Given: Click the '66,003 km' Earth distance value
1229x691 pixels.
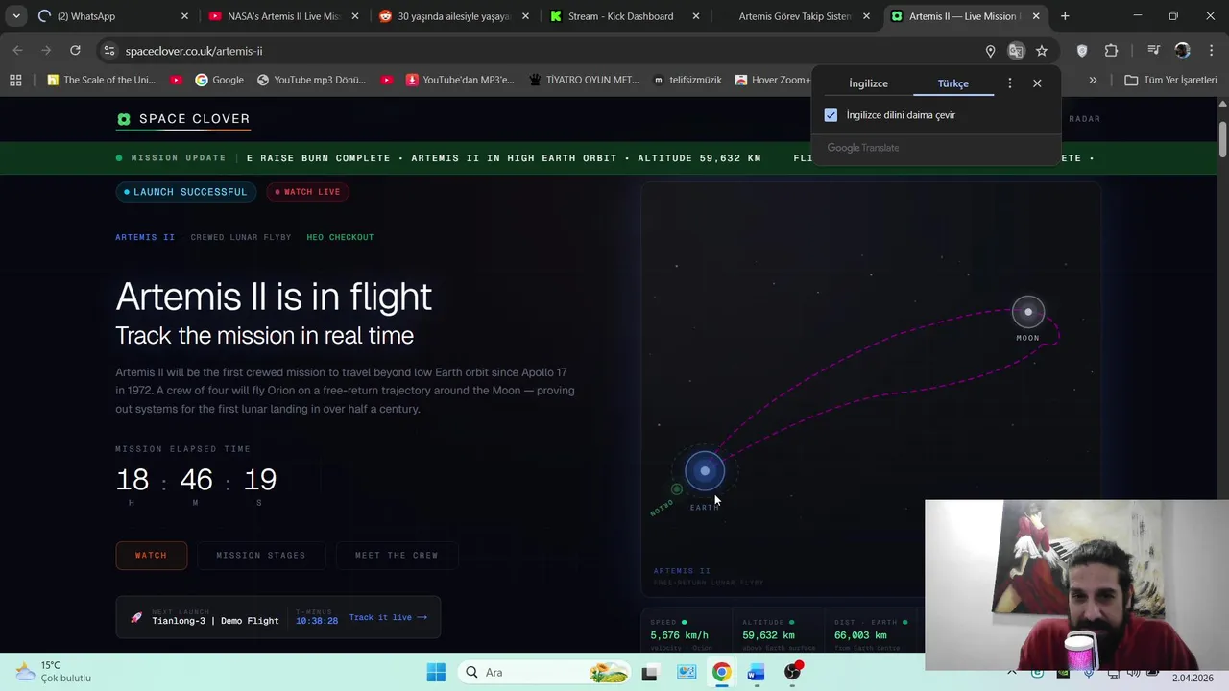Looking at the screenshot, I should [860, 635].
